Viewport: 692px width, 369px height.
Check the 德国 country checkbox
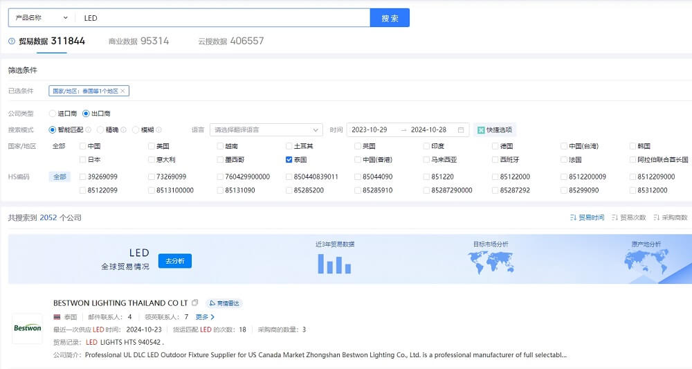(x=495, y=146)
